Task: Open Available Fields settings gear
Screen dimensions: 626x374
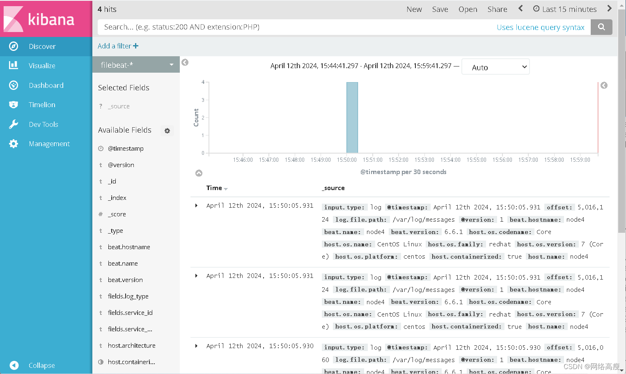Action: pyautogui.click(x=167, y=131)
